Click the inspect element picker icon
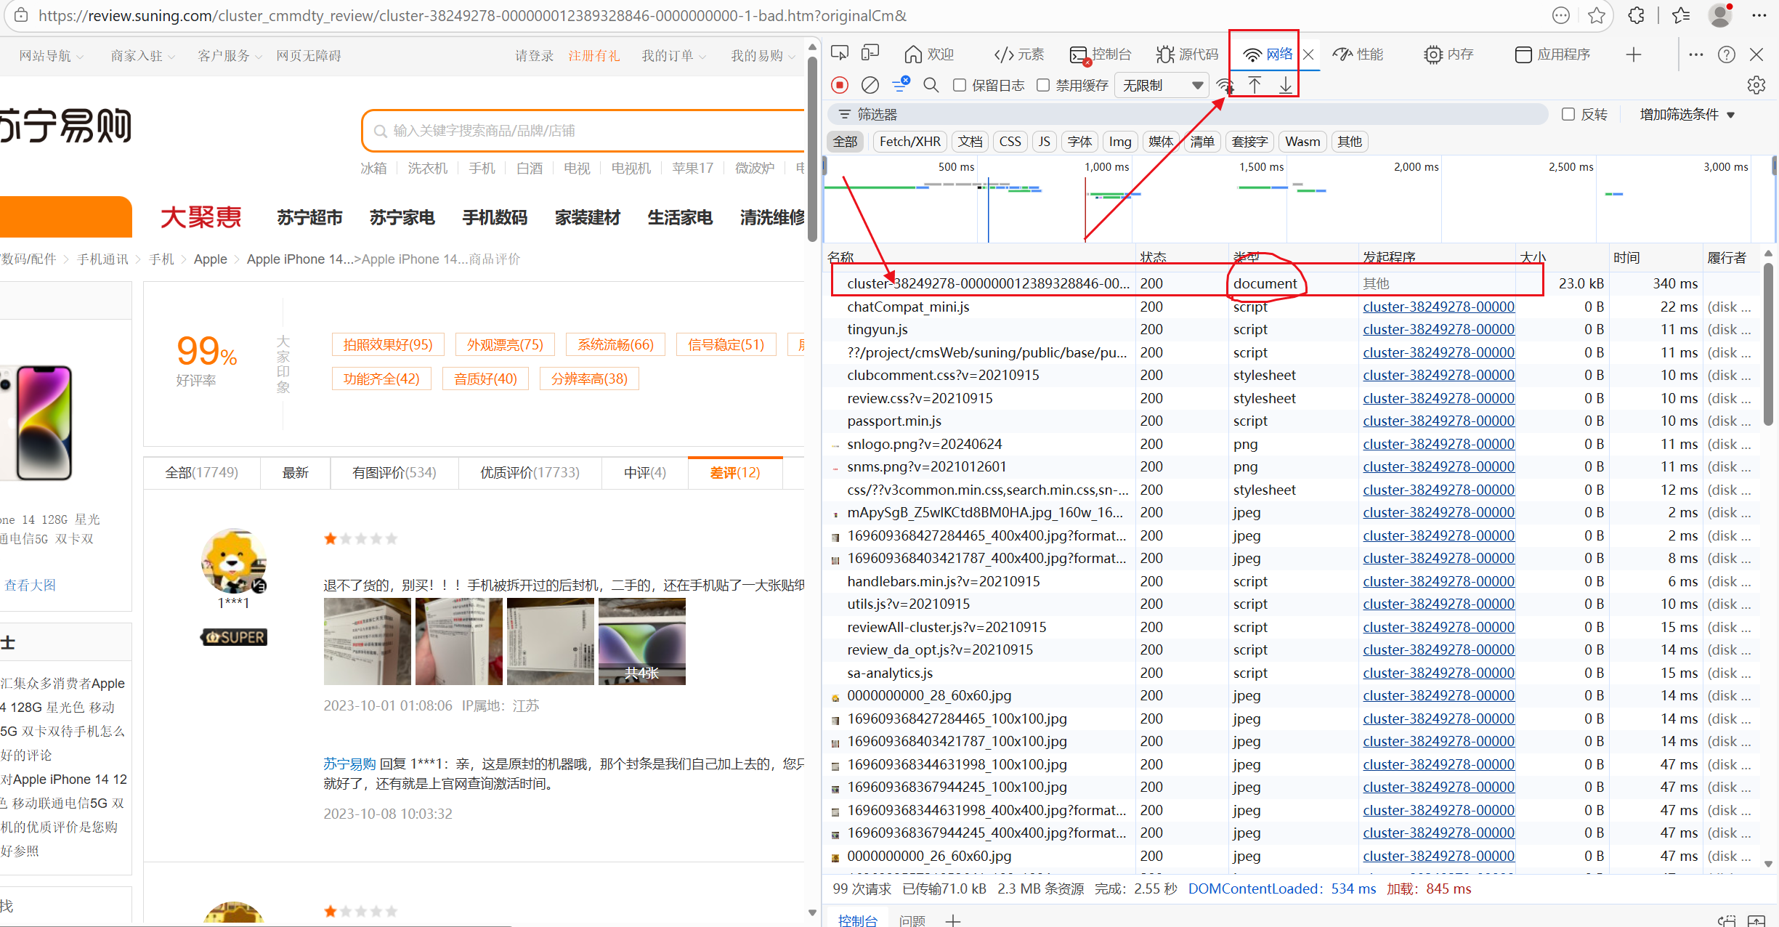Viewport: 1779px width, 927px height. pos(840,54)
